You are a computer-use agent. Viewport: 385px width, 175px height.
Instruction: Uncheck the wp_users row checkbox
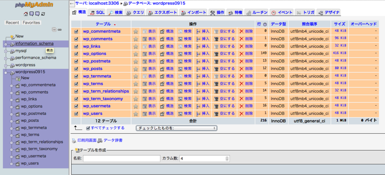point(76,113)
